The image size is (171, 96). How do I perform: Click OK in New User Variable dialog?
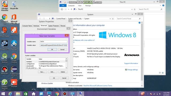[x=52, y=50]
